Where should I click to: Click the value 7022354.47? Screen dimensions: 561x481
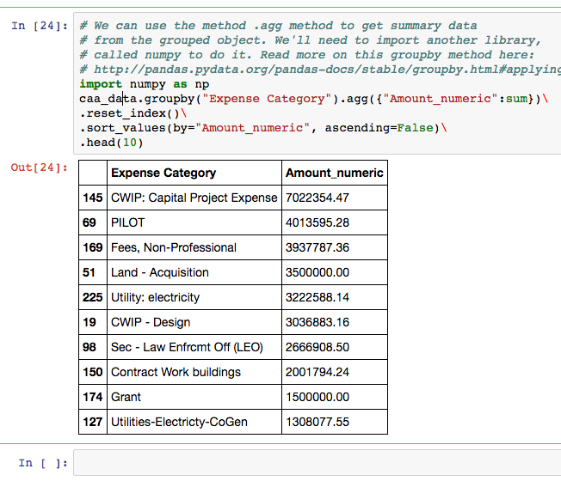(317, 198)
